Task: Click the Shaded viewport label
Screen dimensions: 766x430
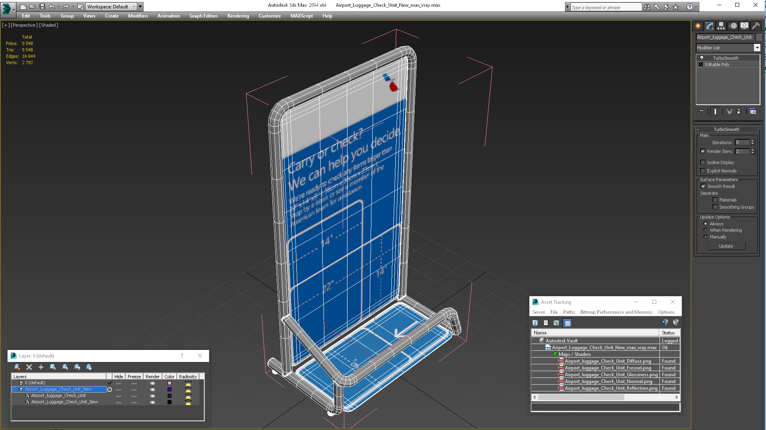Action: [x=49, y=25]
